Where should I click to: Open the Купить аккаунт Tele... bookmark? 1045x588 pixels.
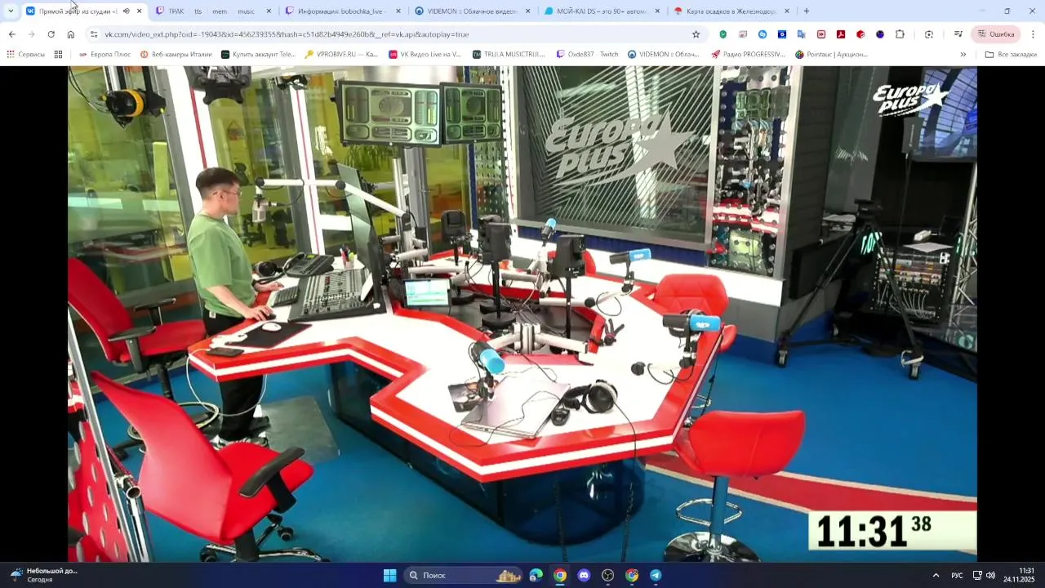tap(258, 55)
